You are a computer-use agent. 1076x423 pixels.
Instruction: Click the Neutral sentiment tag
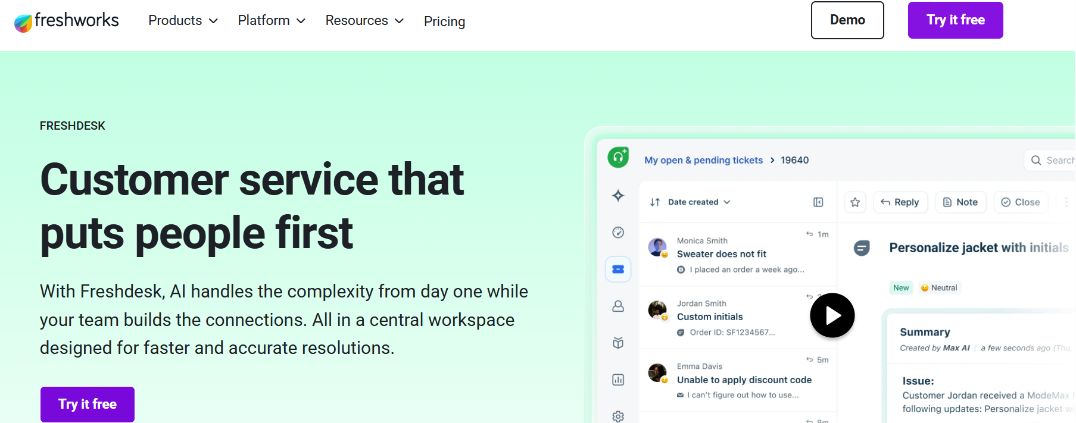tap(939, 288)
